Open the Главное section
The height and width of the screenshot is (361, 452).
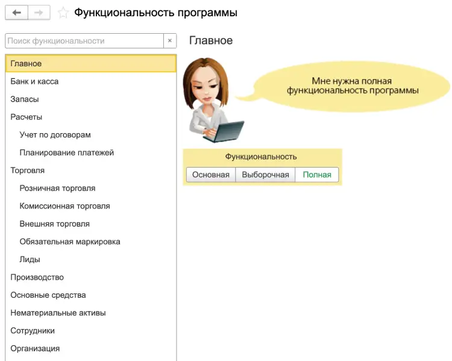tap(26, 63)
